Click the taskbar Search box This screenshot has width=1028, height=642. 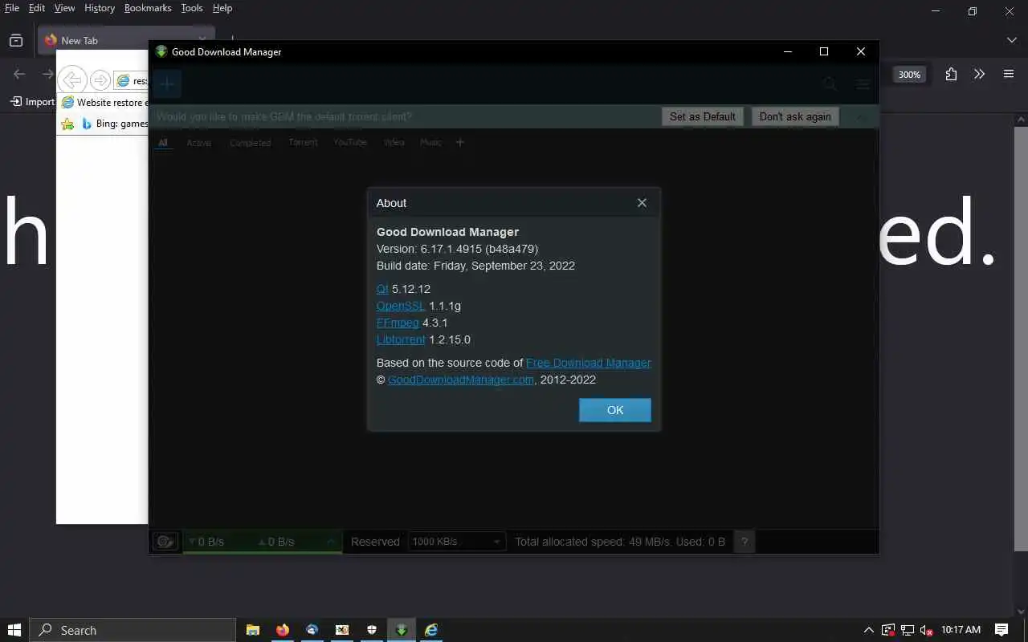[x=133, y=630]
